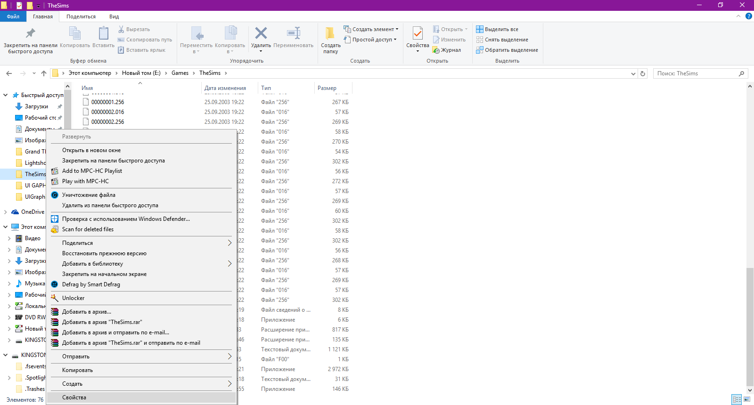
Task: Click the Properties checkmark icon in the ribbon
Action: click(x=418, y=33)
